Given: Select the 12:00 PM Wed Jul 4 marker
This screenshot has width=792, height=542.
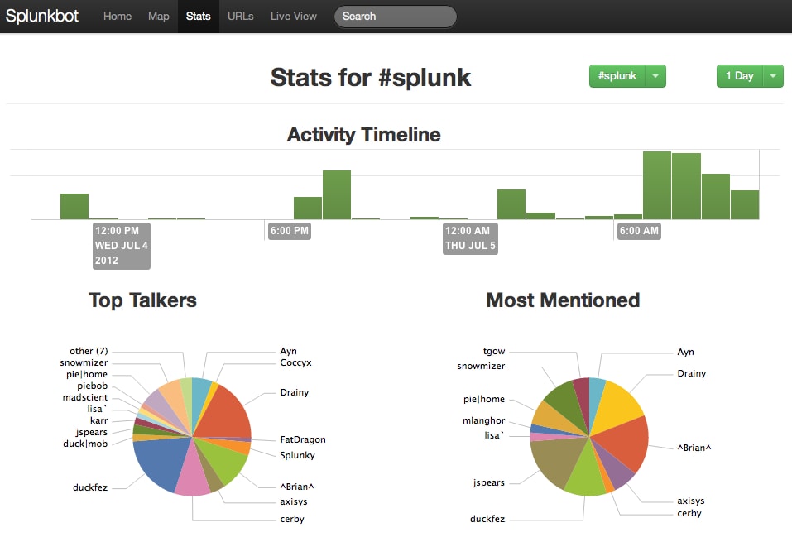Looking at the screenshot, I should [x=121, y=246].
